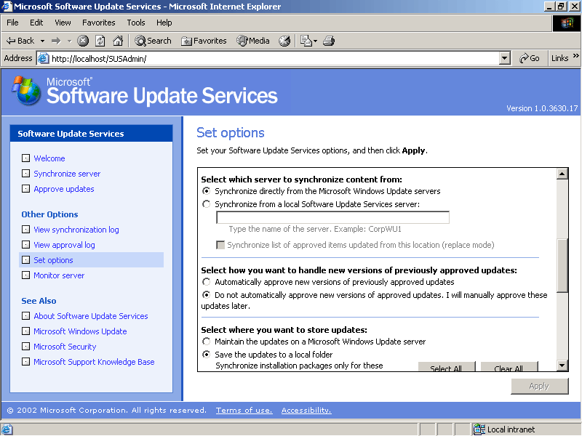
Task: Click the Stop toolbar icon
Action: click(83, 41)
